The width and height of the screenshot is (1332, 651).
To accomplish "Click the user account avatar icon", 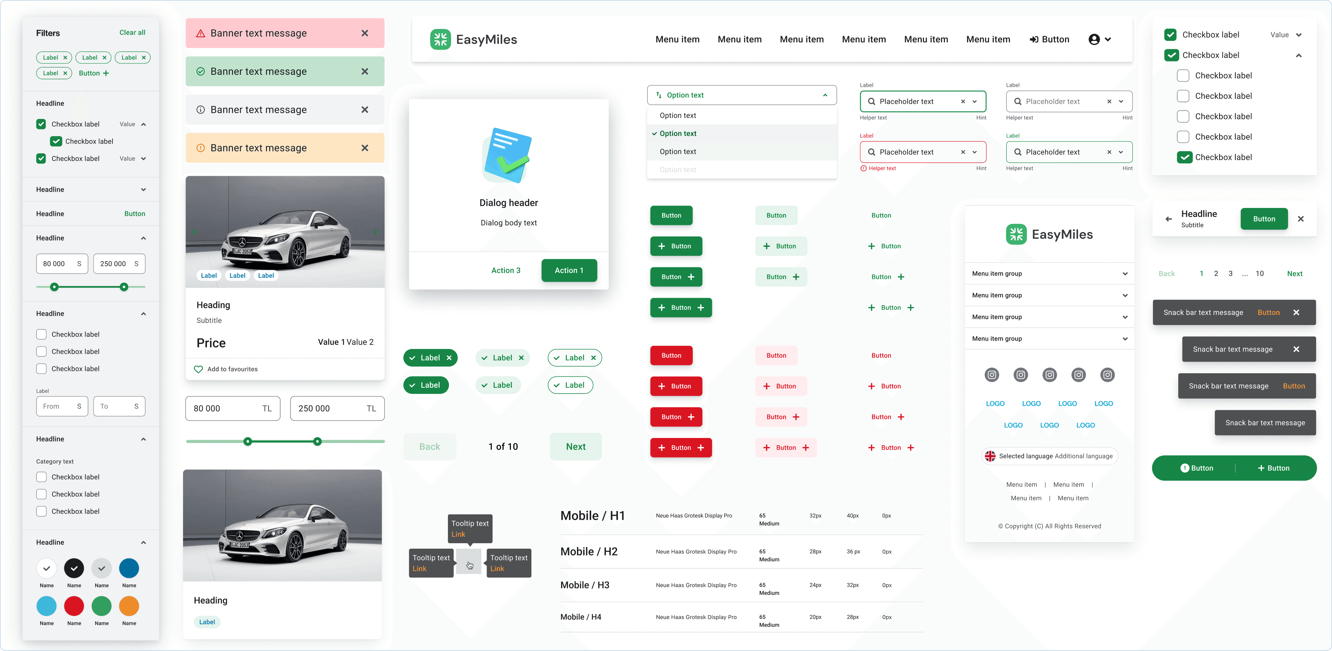I will click(1094, 39).
